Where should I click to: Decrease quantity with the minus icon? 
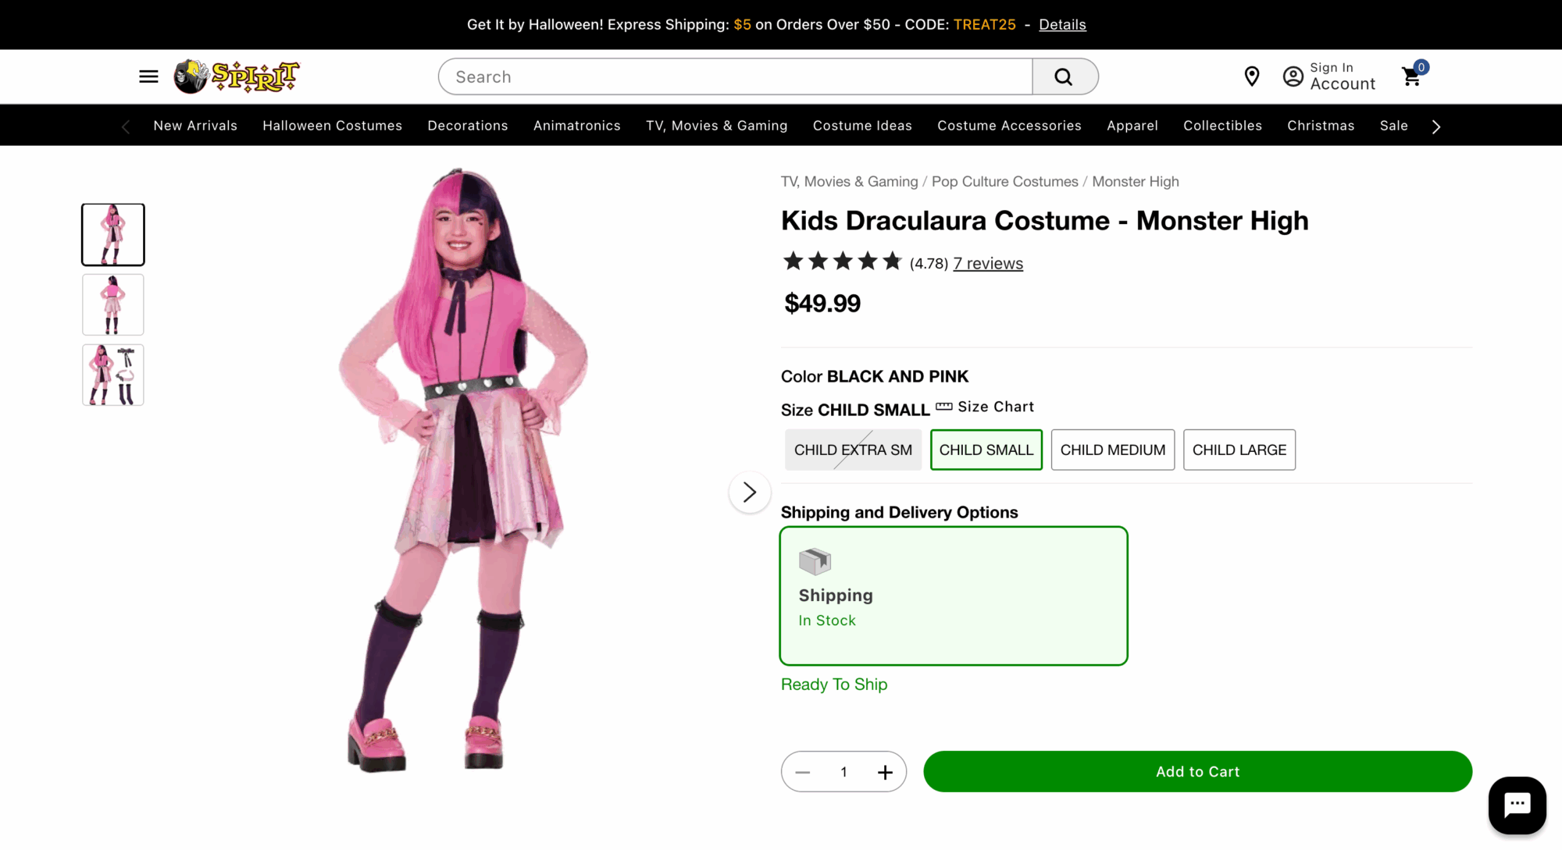point(803,772)
